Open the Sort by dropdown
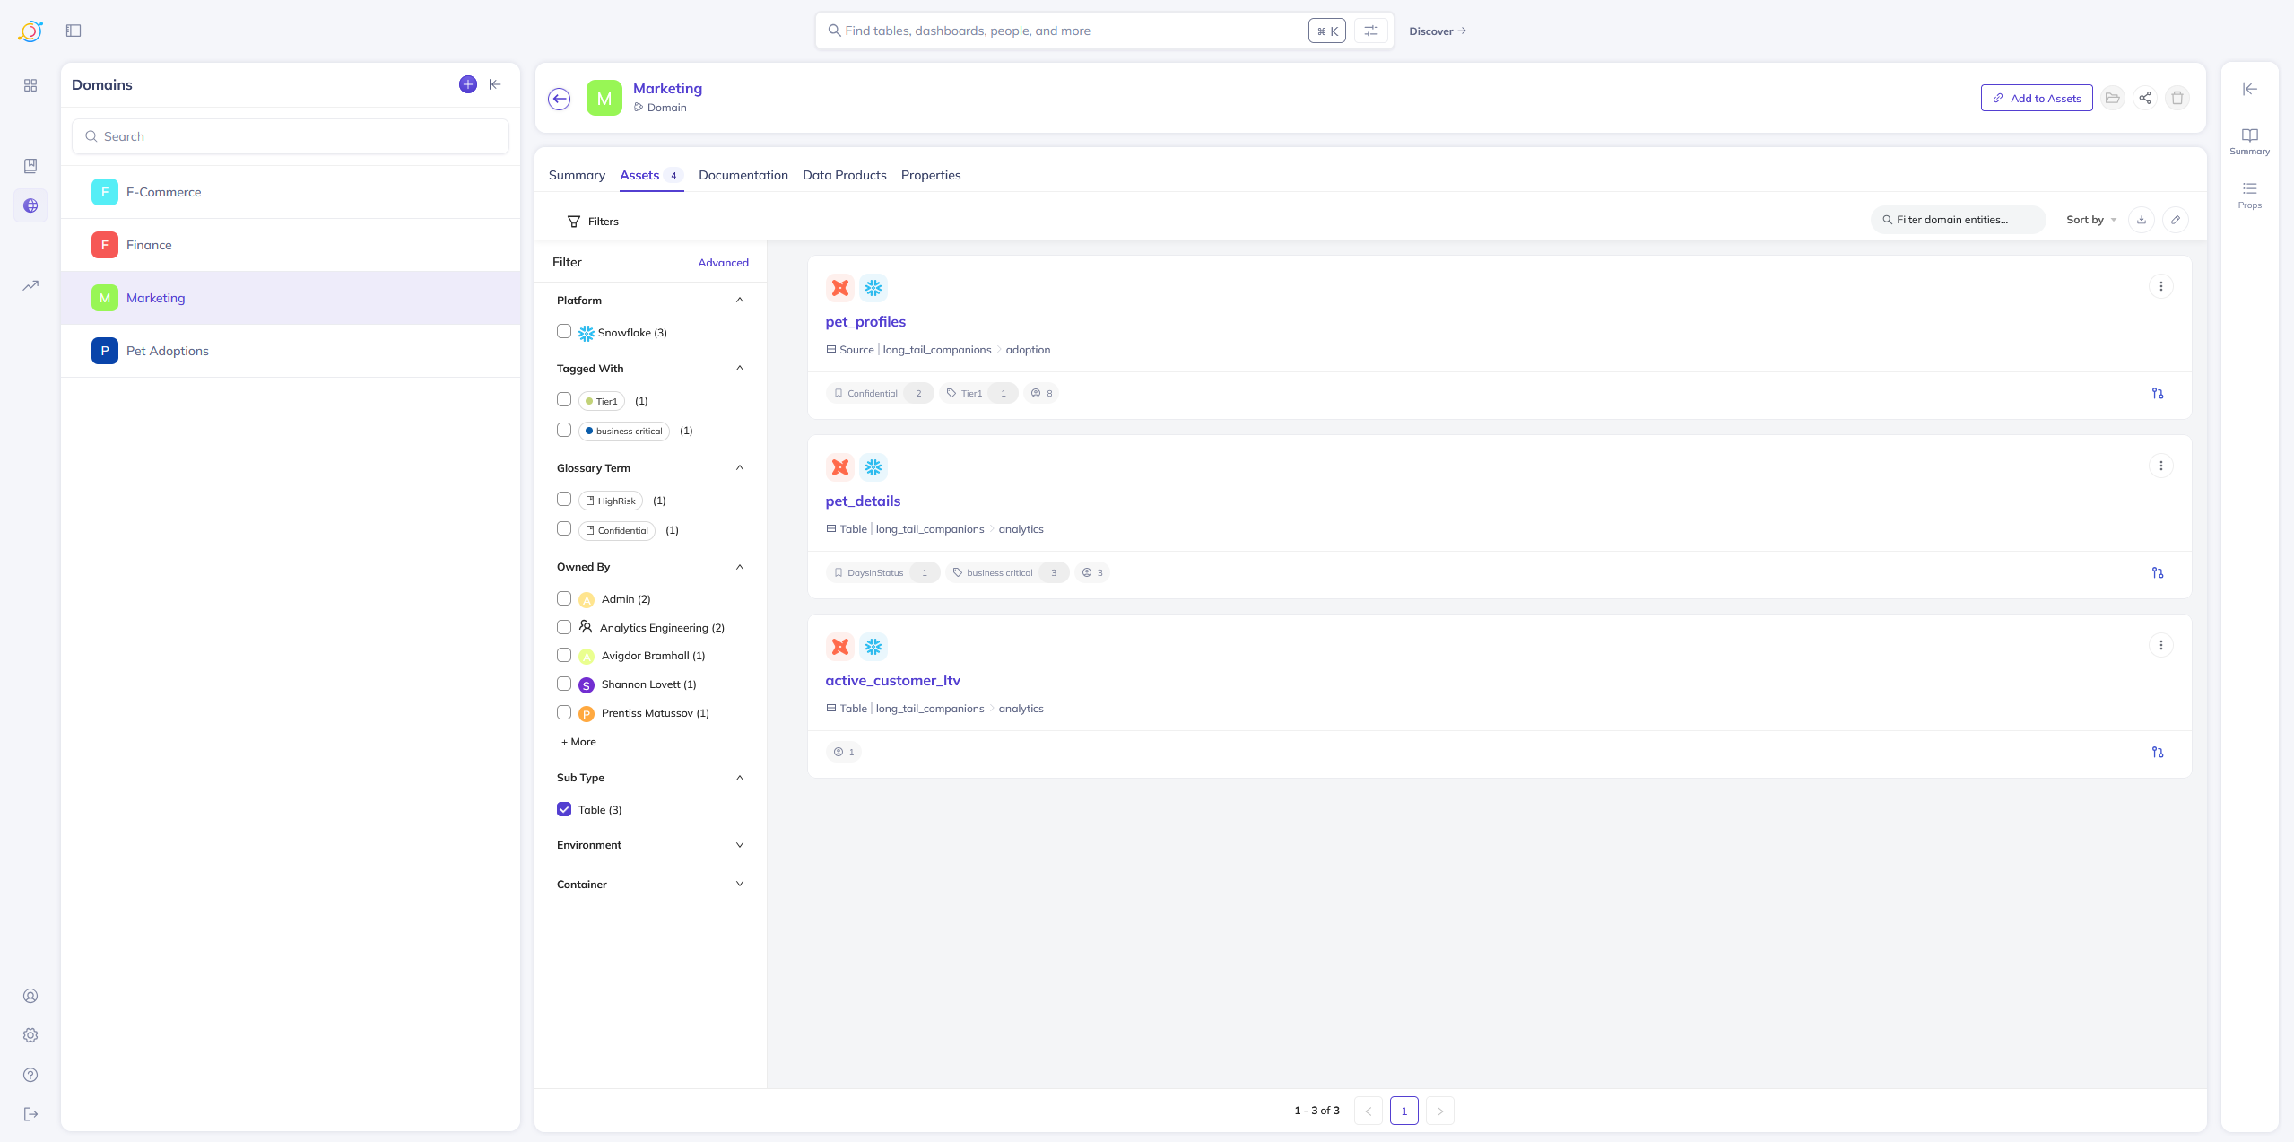 pos(2090,220)
